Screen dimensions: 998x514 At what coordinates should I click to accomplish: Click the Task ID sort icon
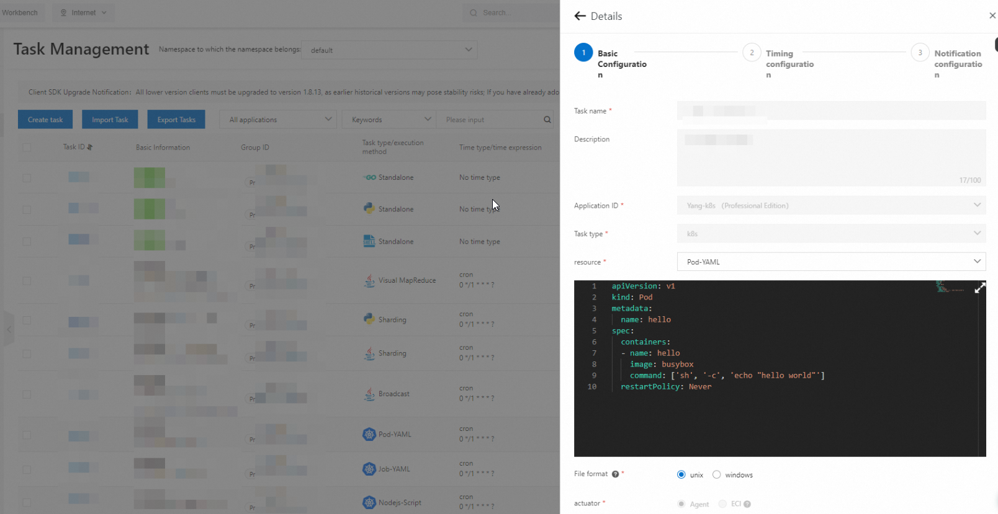point(90,147)
